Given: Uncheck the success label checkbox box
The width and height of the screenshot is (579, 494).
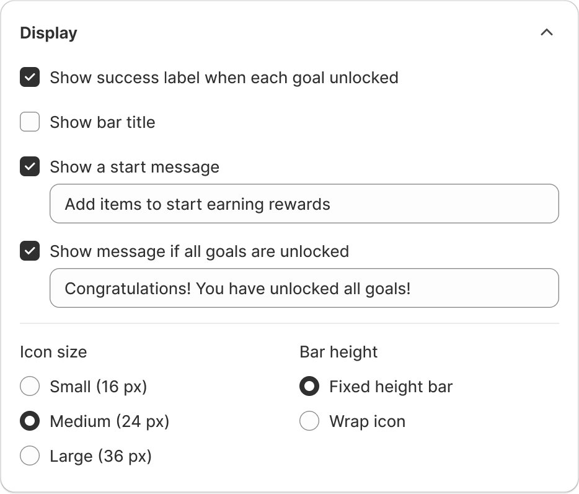Looking at the screenshot, I should 30,78.
